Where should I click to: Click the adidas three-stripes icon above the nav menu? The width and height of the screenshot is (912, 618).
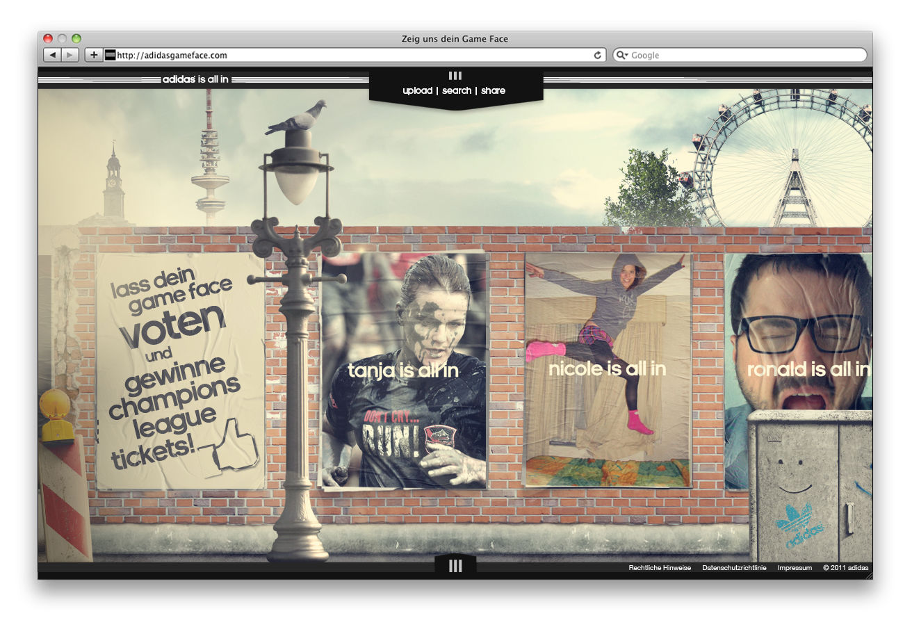click(455, 75)
